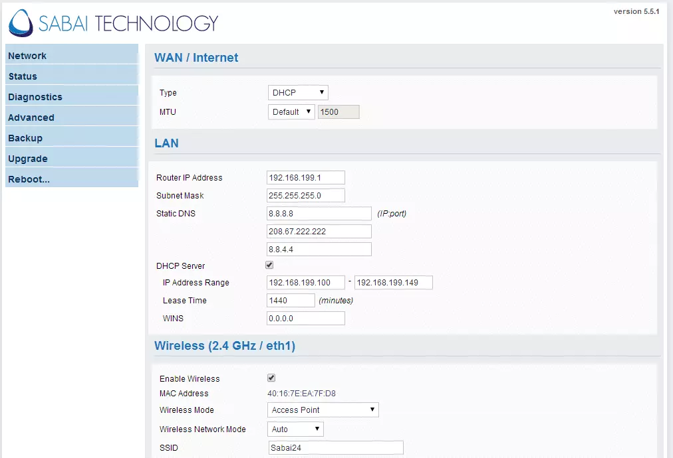Focus the Subnet Mask input field
This screenshot has width=673, height=458.
306,196
